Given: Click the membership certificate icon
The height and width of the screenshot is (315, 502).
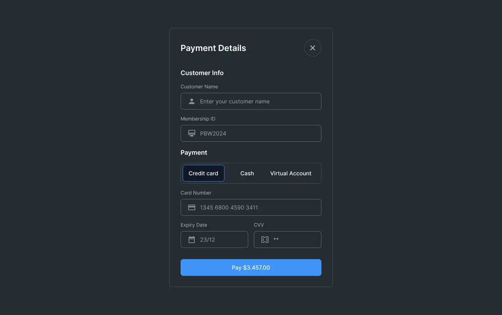Looking at the screenshot, I should point(192,133).
